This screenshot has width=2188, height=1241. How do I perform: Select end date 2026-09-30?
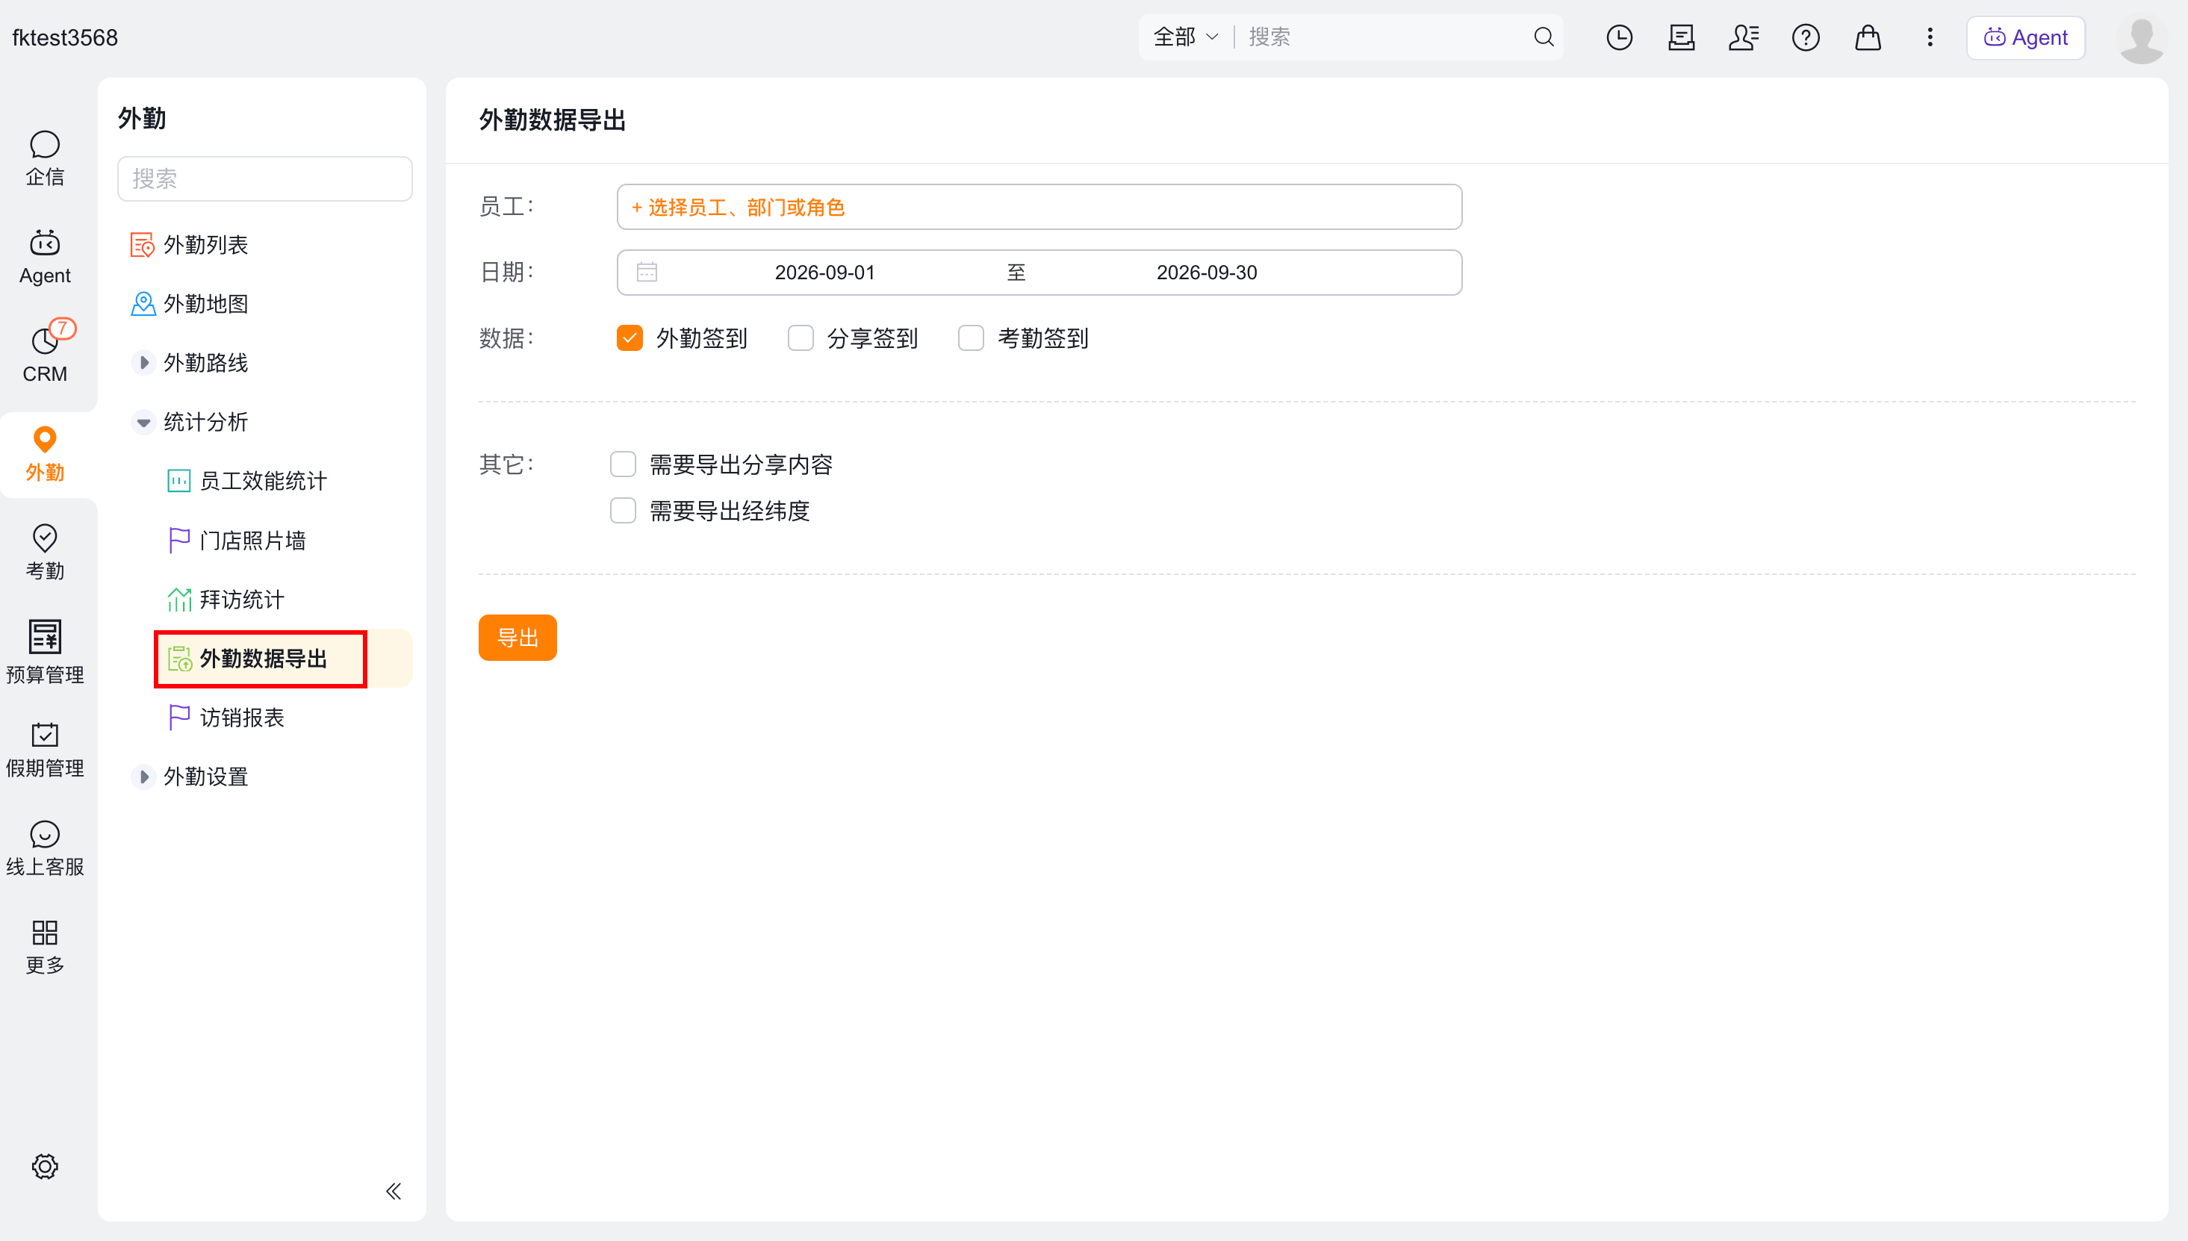[1206, 273]
